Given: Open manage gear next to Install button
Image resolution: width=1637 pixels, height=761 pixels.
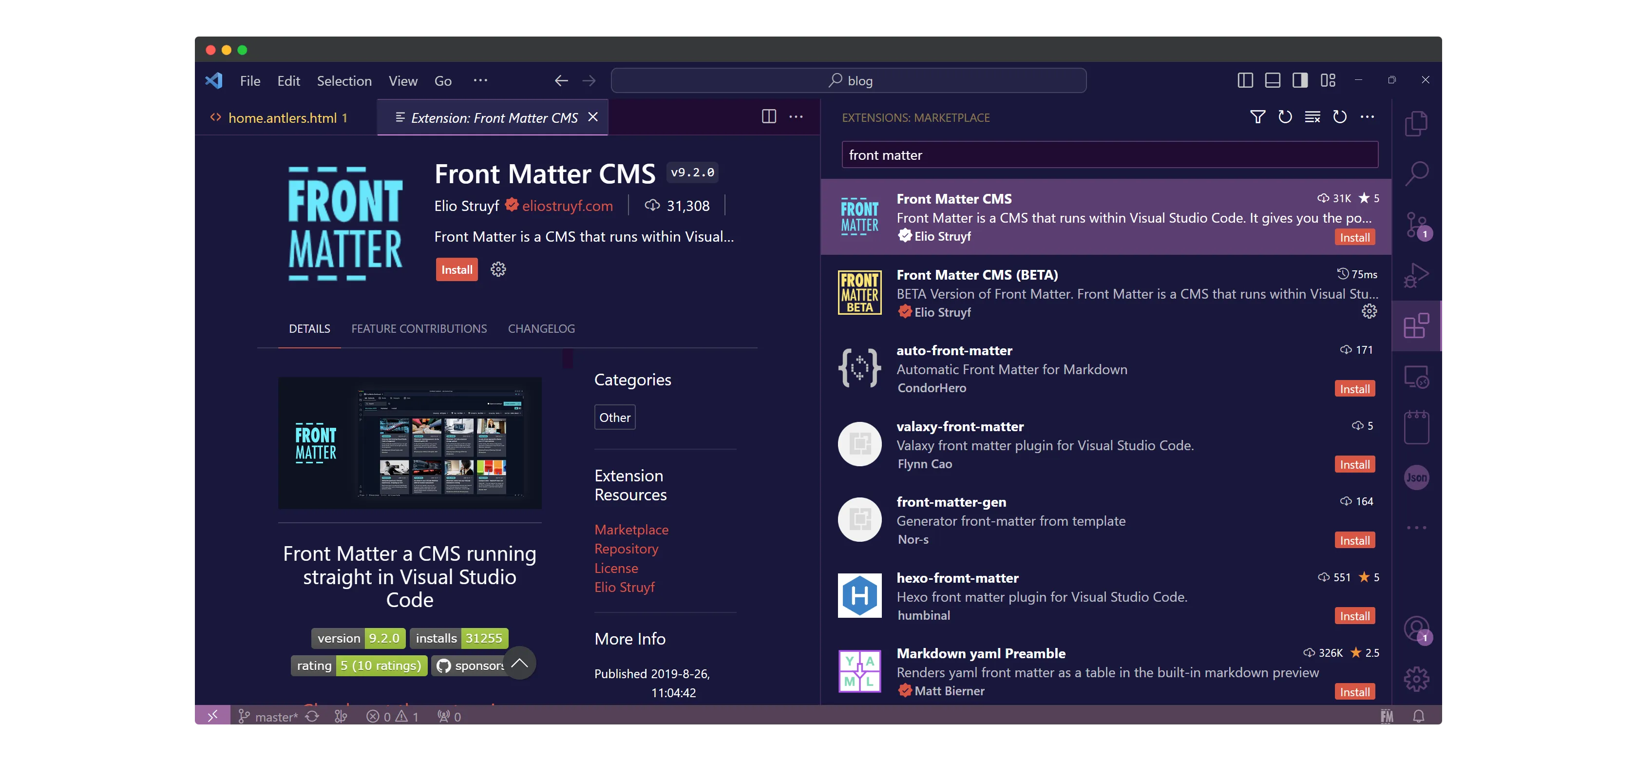Looking at the screenshot, I should [498, 269].
